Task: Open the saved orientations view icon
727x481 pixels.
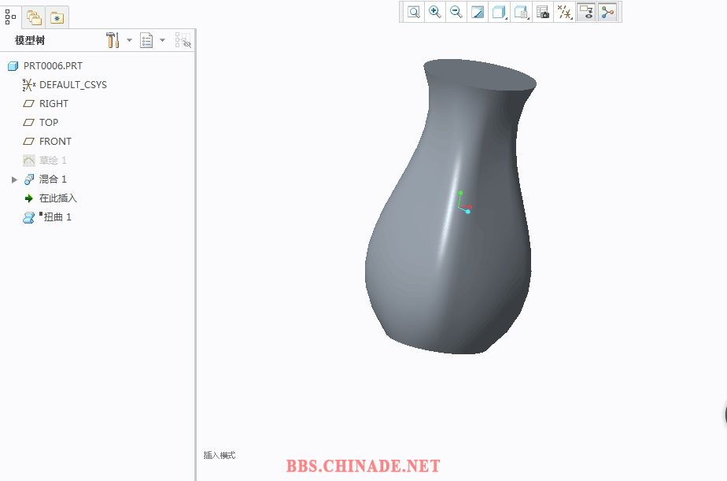Action: coord(521,12)
